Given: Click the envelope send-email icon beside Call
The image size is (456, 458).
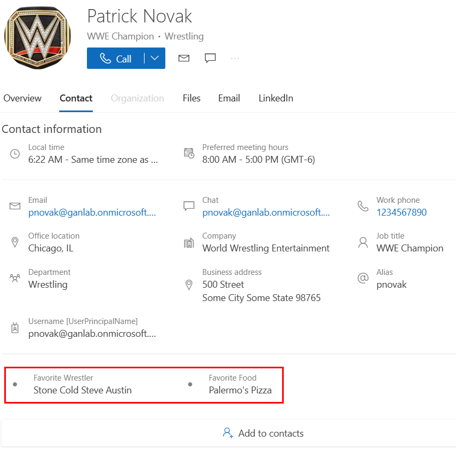Looking at the screenshot, I should click(x=184, y=58).
